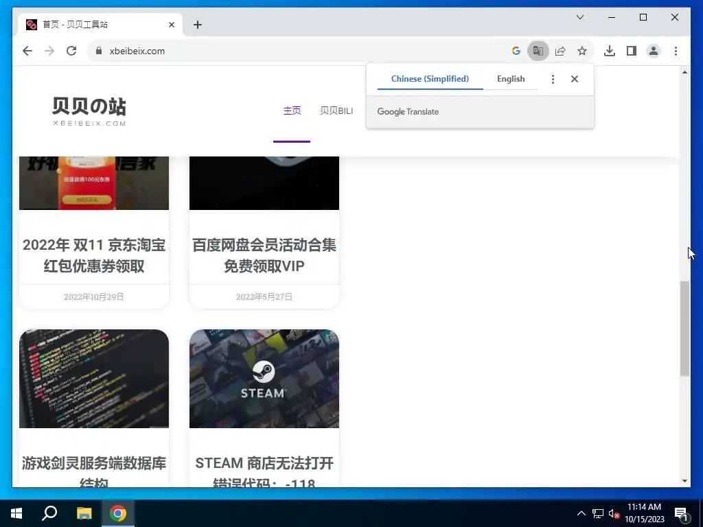This screenshot has width=703, height=527.
Task: Click the muted volume tray icon
Action: [x=614, y=513]
